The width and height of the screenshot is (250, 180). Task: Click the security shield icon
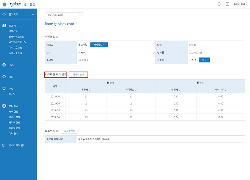[4, 89]
